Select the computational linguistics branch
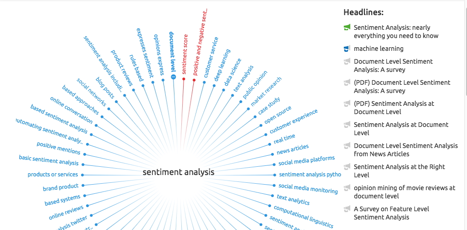Screen dimensions: 467x230 [304, 216]
